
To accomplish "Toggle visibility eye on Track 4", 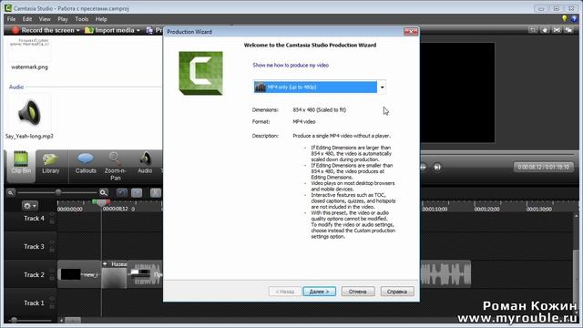I will (x=52, y=215).
